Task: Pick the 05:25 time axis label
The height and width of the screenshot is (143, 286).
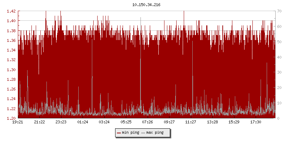Action: 126,122
